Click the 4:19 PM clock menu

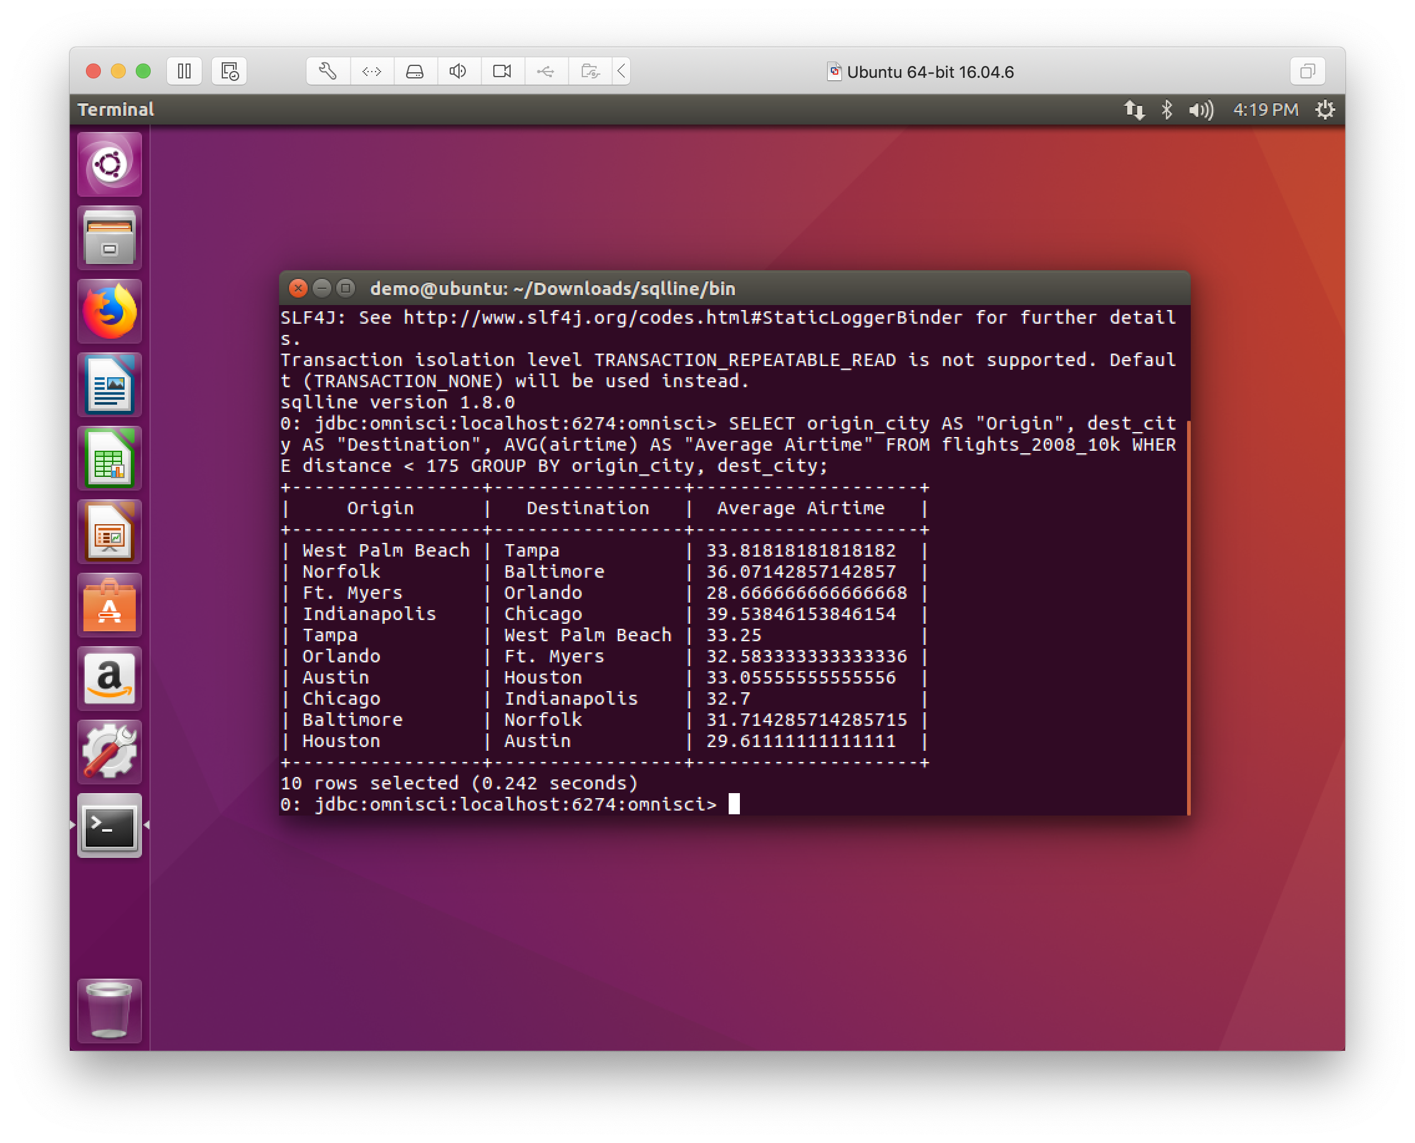tap(1265, 110)
